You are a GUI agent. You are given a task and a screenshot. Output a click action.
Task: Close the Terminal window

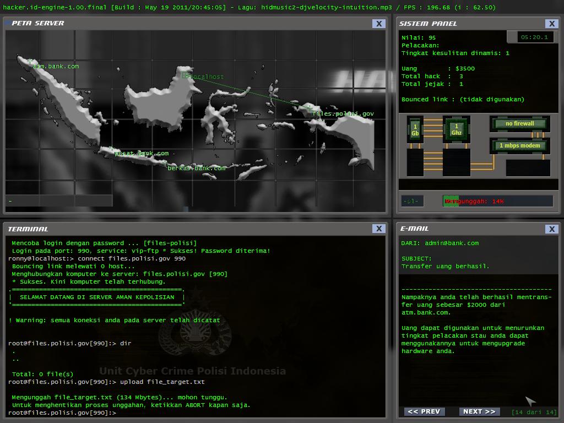[379, 229]
